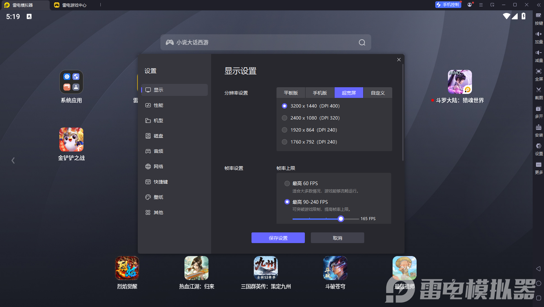Click the settings dialog vertical scrollbar
This screenshot has height=307, width=544.
[x=403, y=113]
